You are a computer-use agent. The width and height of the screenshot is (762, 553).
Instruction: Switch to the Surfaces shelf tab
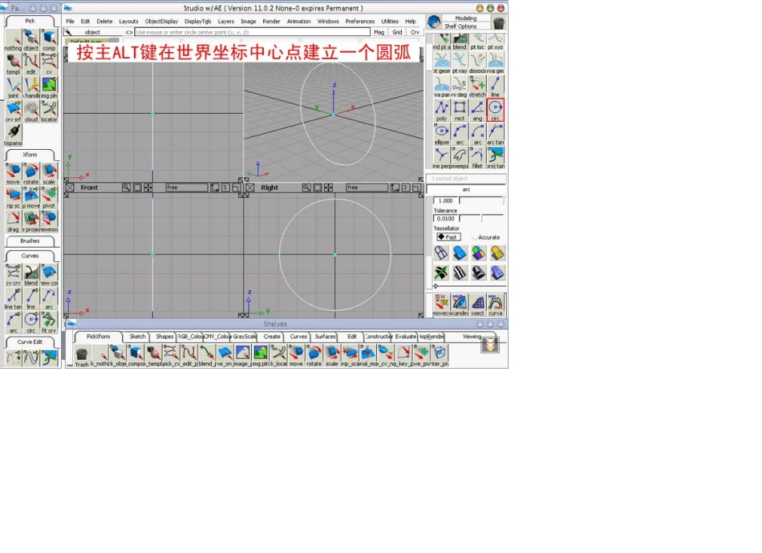(325, 337)
